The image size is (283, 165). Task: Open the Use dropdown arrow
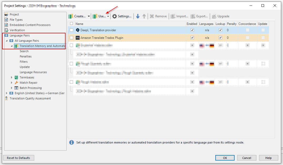coord(108,16)
